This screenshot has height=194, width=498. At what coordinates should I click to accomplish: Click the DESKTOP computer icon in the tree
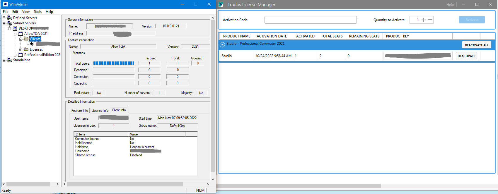pyautogui.click(x=15, y=28)
